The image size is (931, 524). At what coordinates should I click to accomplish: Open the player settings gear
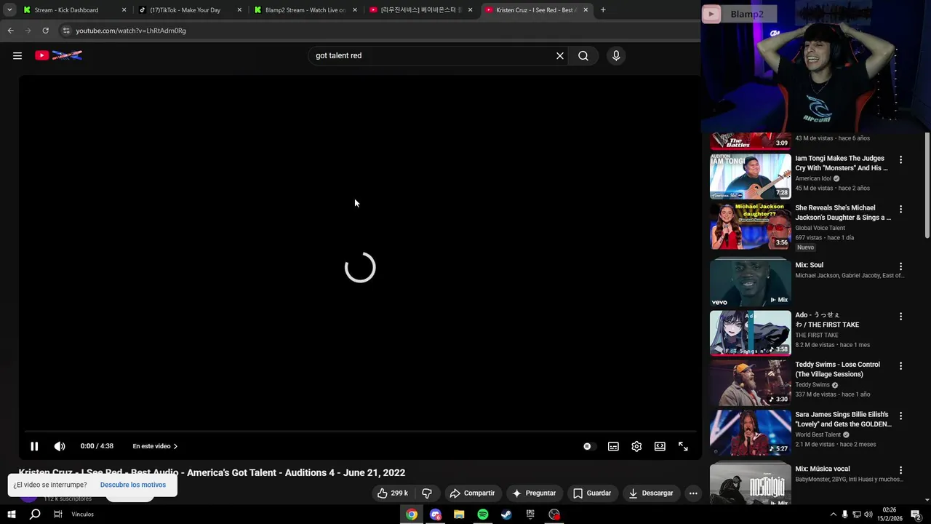coord(636,446)
